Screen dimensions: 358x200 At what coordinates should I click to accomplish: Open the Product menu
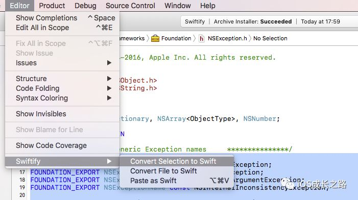coord(52,6)
